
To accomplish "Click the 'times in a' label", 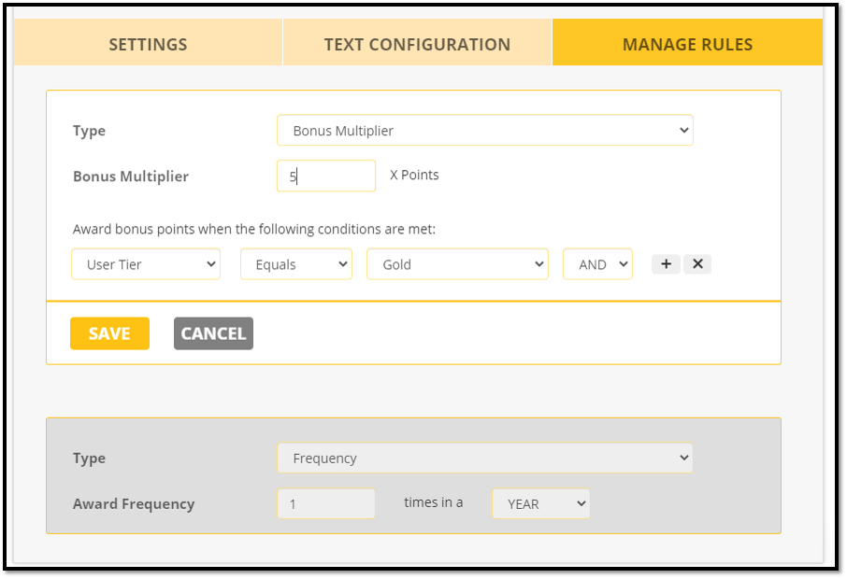I will click(x=433, y=502).
